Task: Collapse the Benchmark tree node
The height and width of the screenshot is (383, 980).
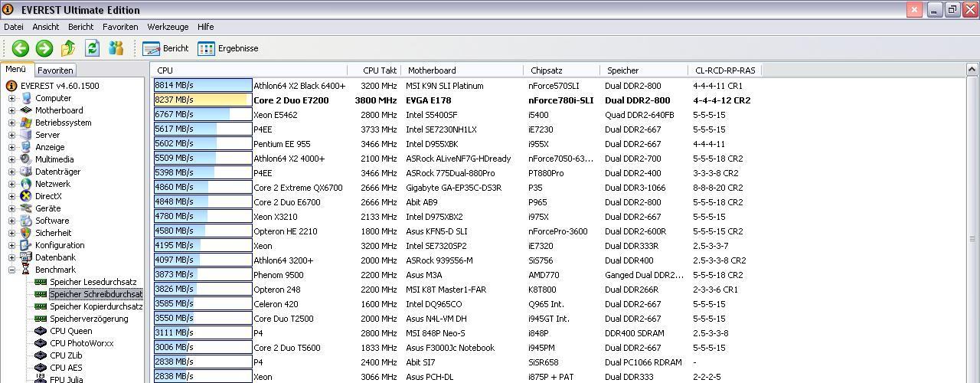Action: pos(11,270)
